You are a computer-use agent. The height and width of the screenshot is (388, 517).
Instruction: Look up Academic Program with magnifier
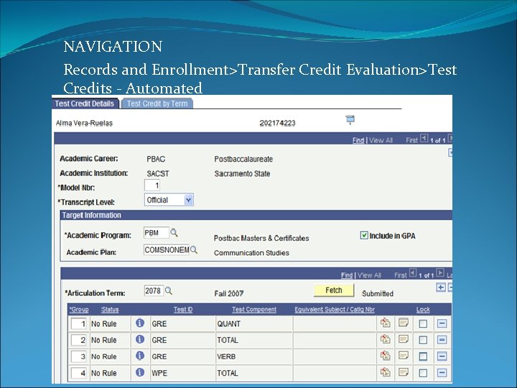coord(174,233)
